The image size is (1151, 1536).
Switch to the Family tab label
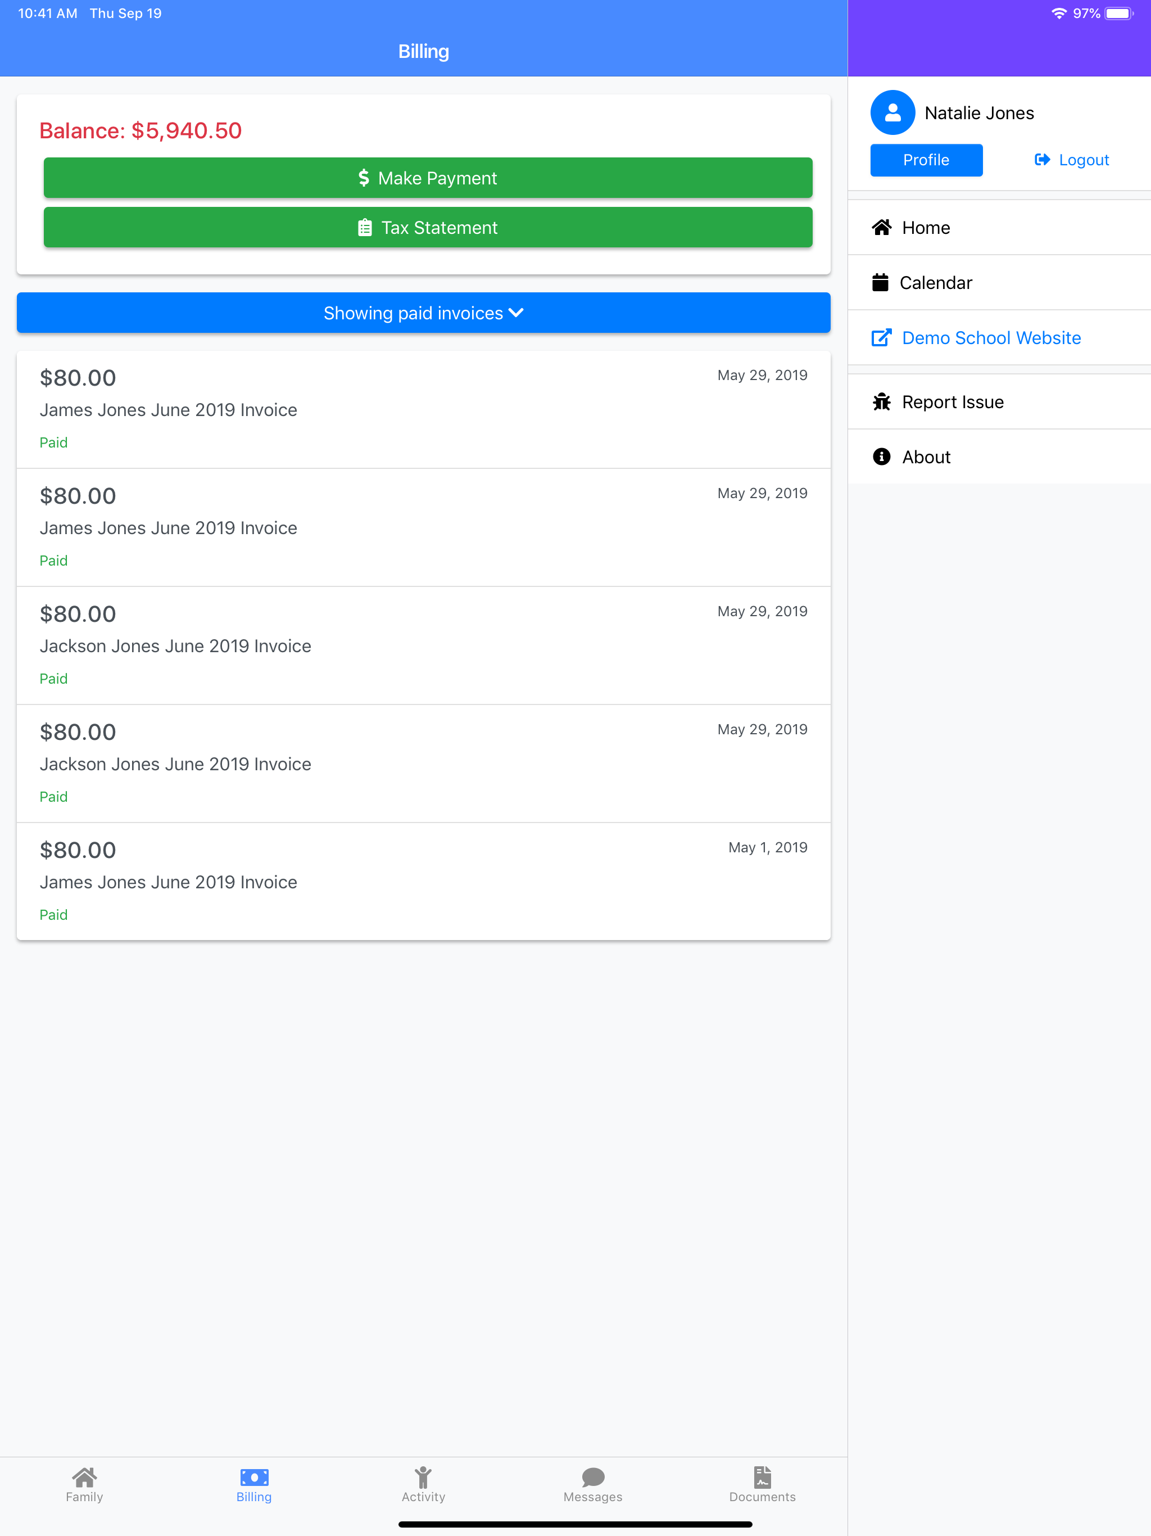tap(85, 1497)
